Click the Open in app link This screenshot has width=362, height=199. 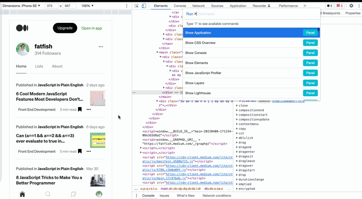92,28
